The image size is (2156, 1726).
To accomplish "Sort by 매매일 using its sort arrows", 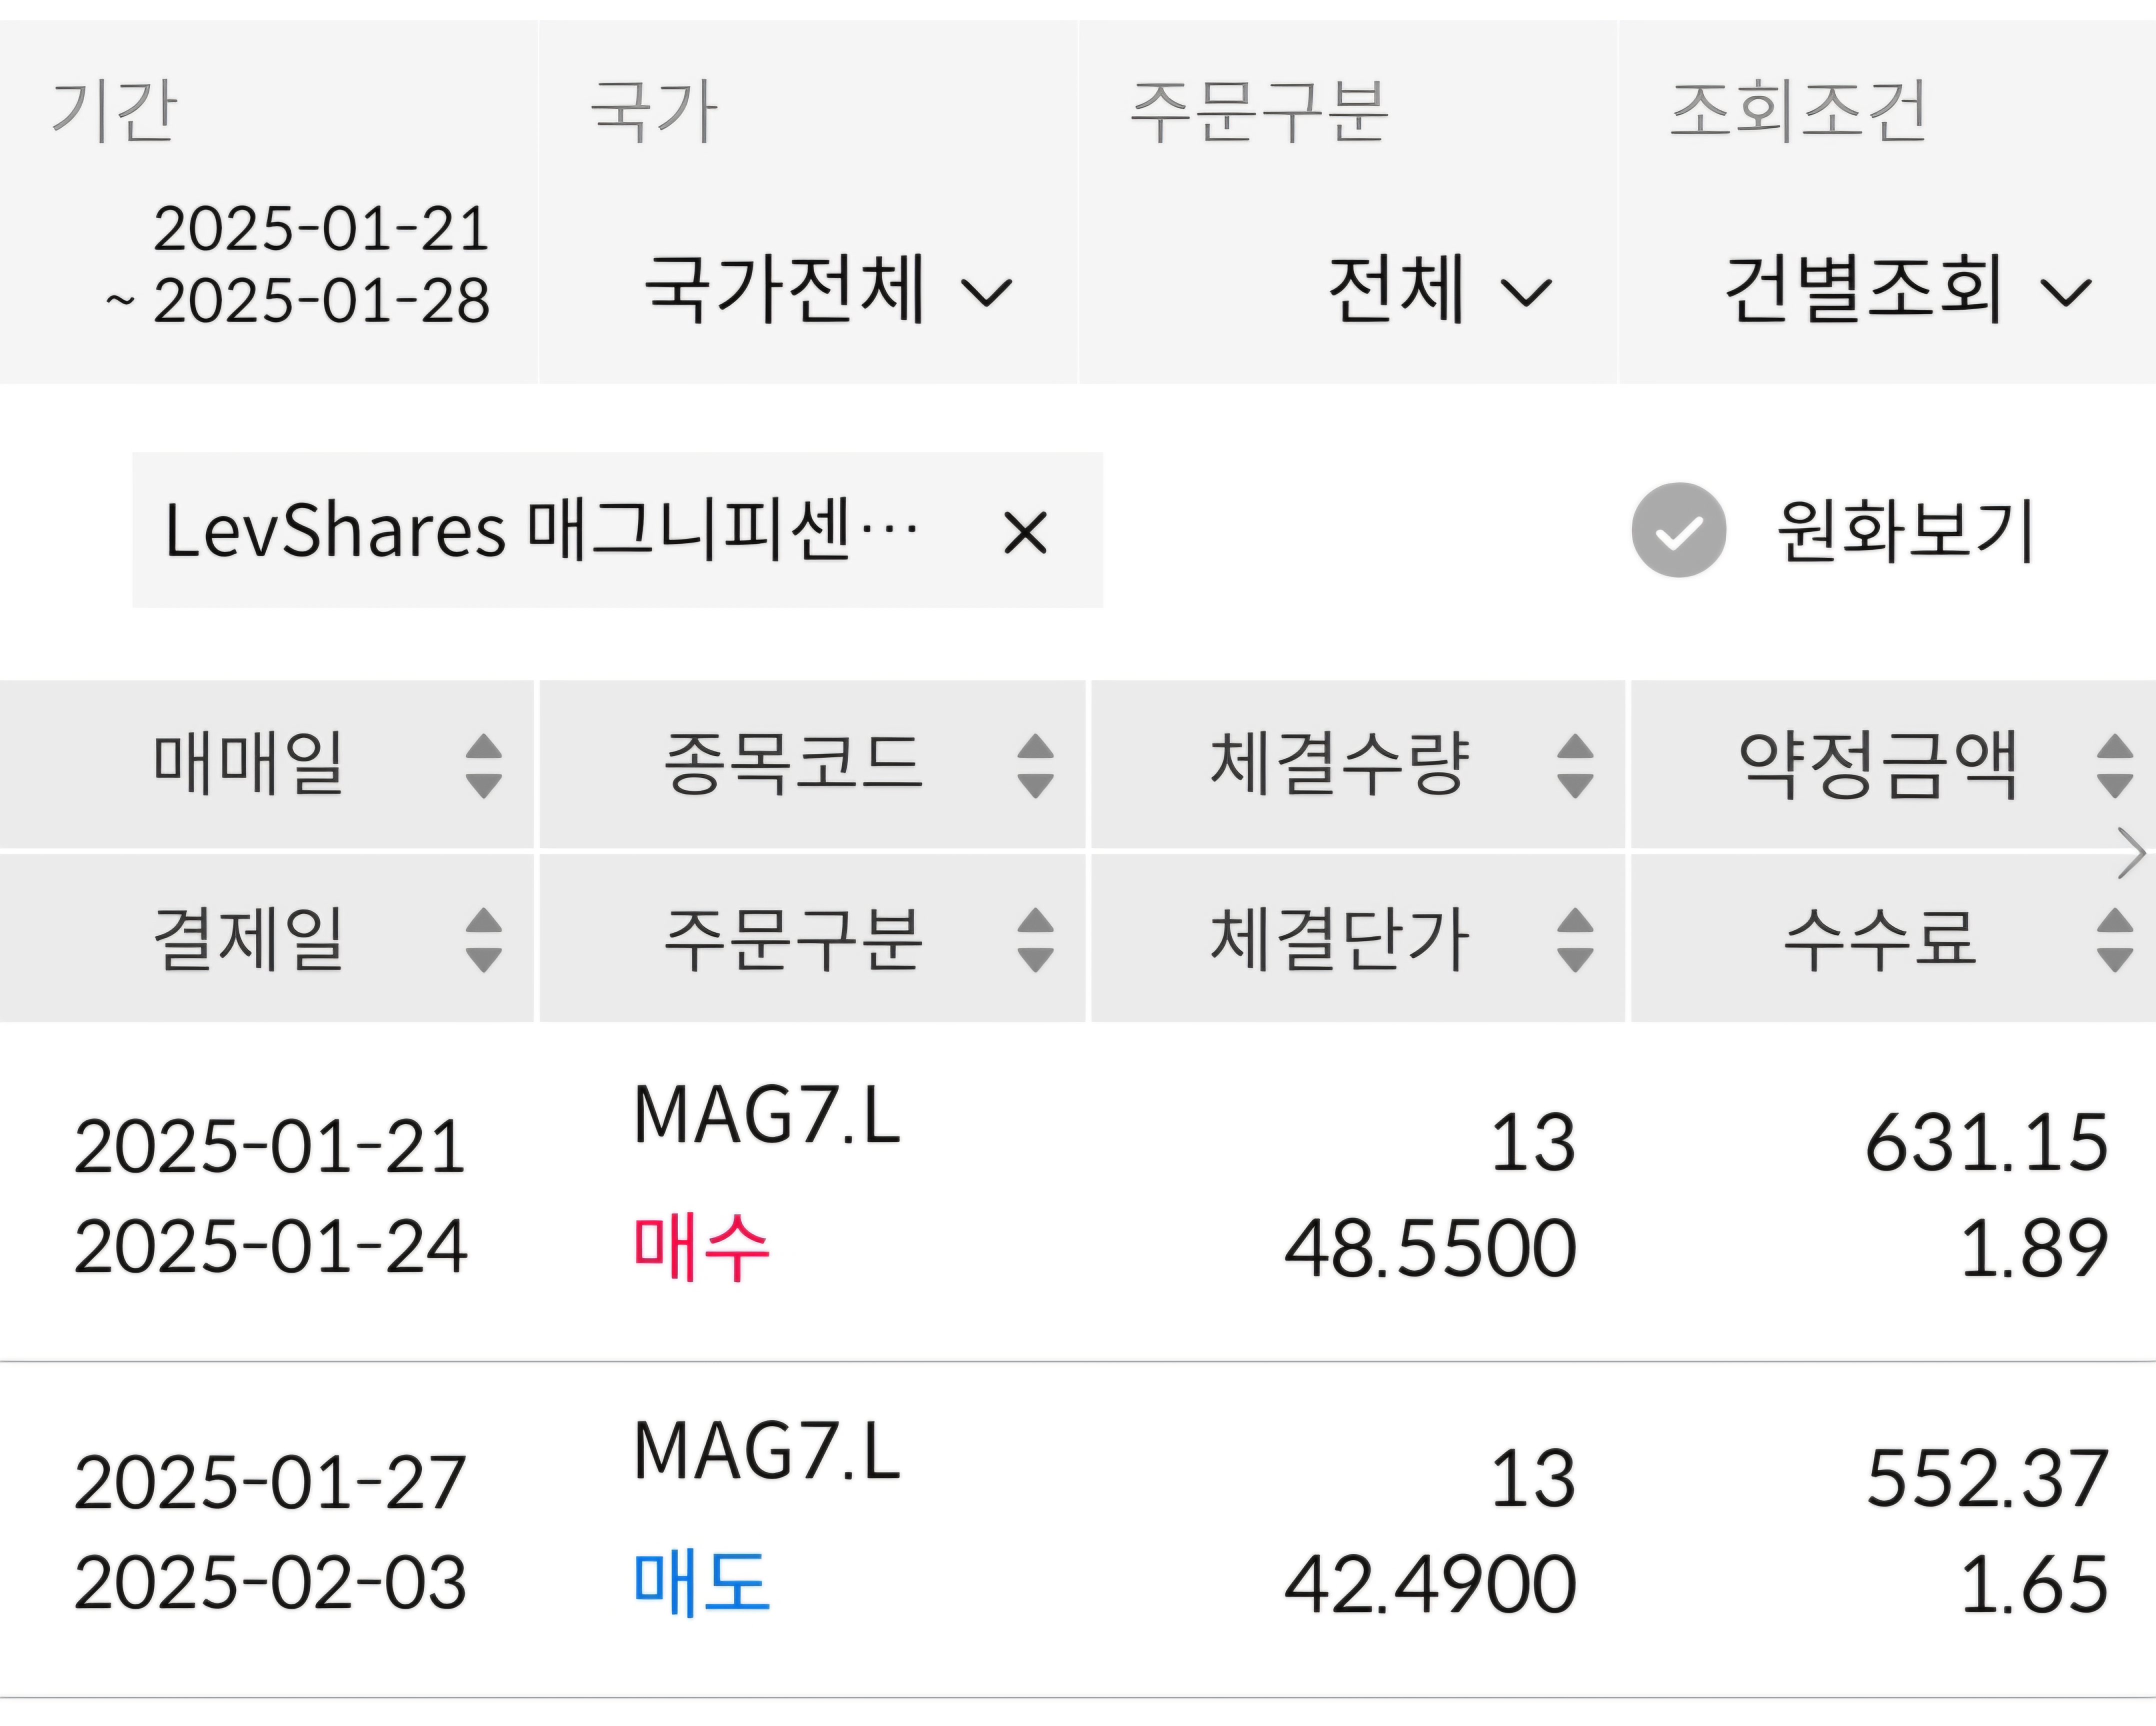I will coord(483,766).
